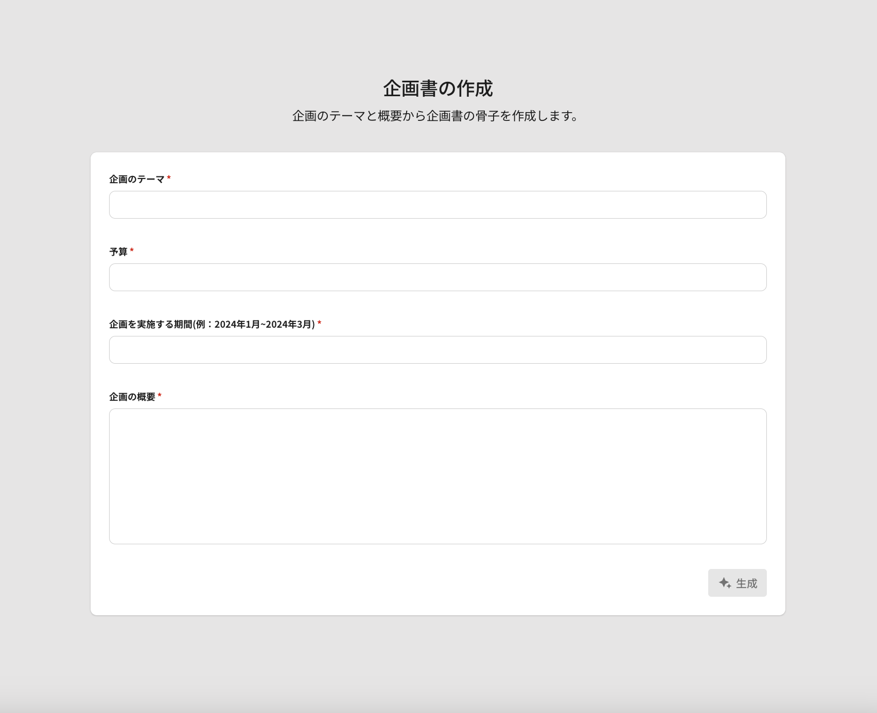The height and width of the screenshot is (713, 877).
Task: Click the required asterisk next to 予算
Action: [132, 251]
